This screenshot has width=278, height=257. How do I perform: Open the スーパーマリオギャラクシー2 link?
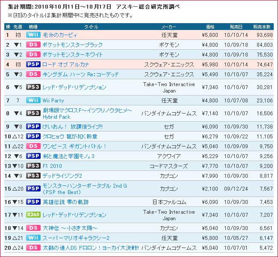[x=76, y=238]
